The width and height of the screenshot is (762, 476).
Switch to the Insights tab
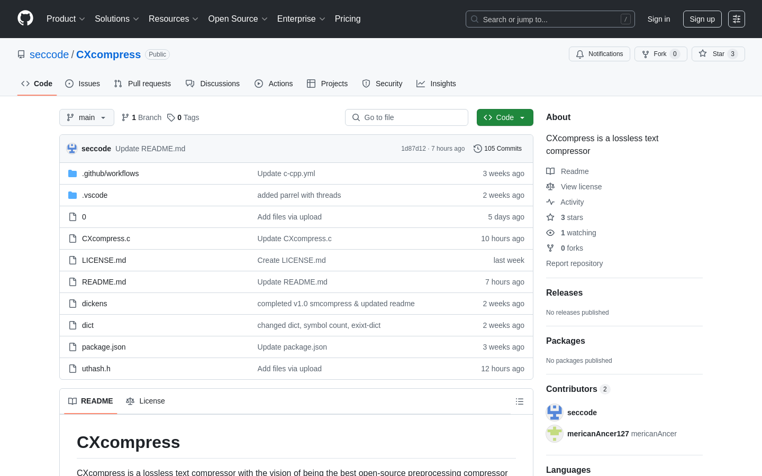(x=436, y=84)
